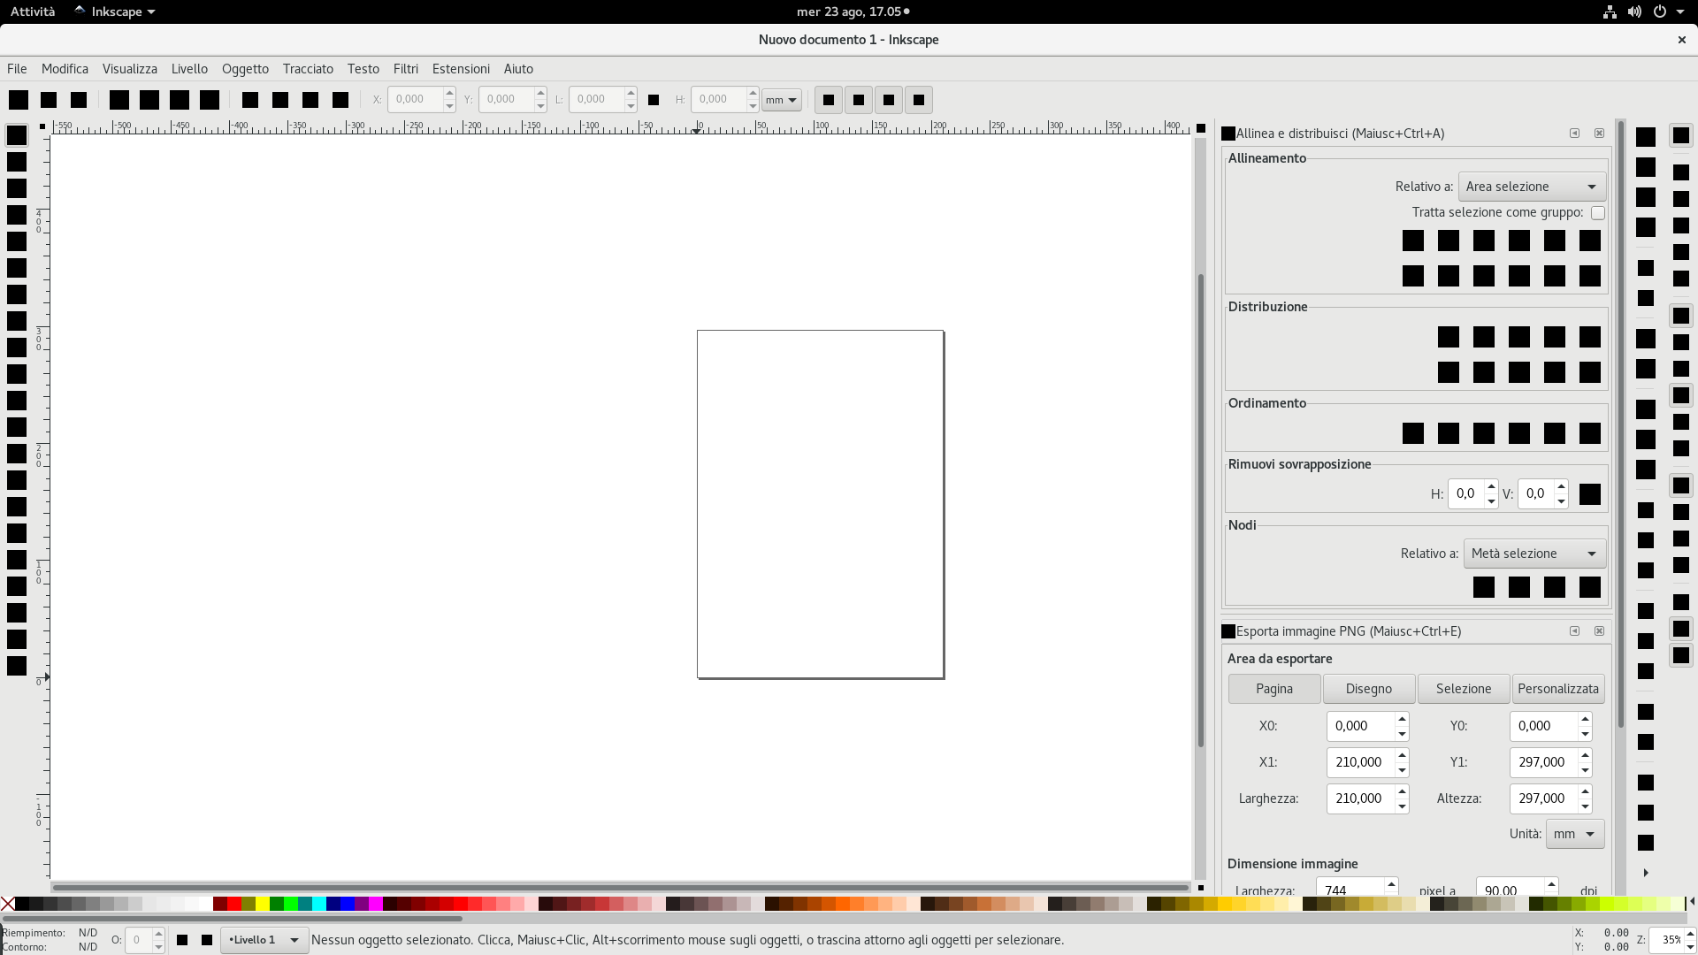The height and width of the screenshot is (955, 1698).
Task: Open the Livello 1 layer selector
Action: (x=264, y=940)
